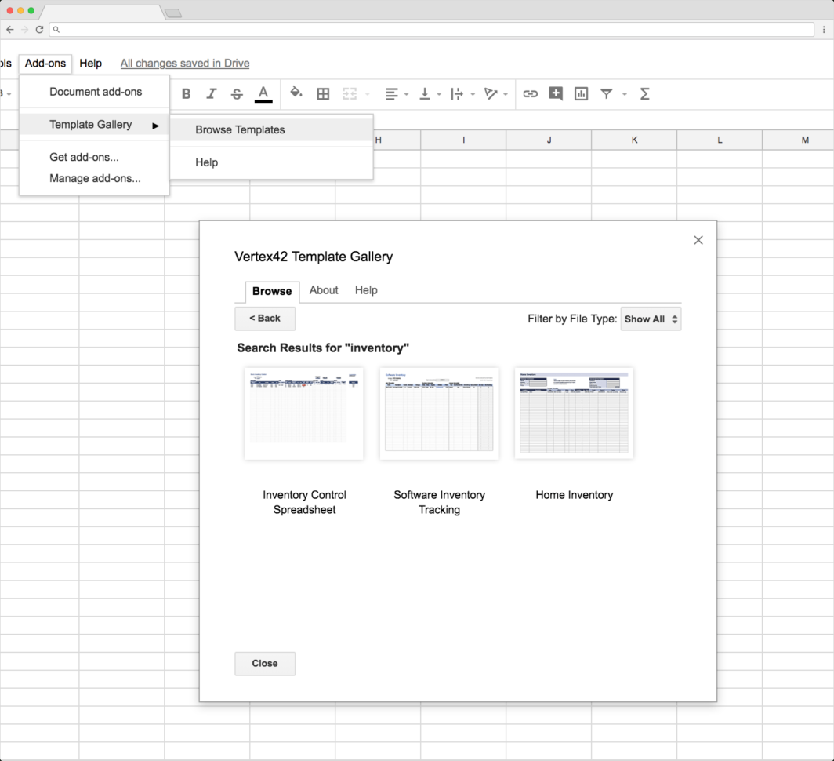Screen dimensions: 834x761
Task: Select Browse Templates from the submenu
Action: point(240,129)
